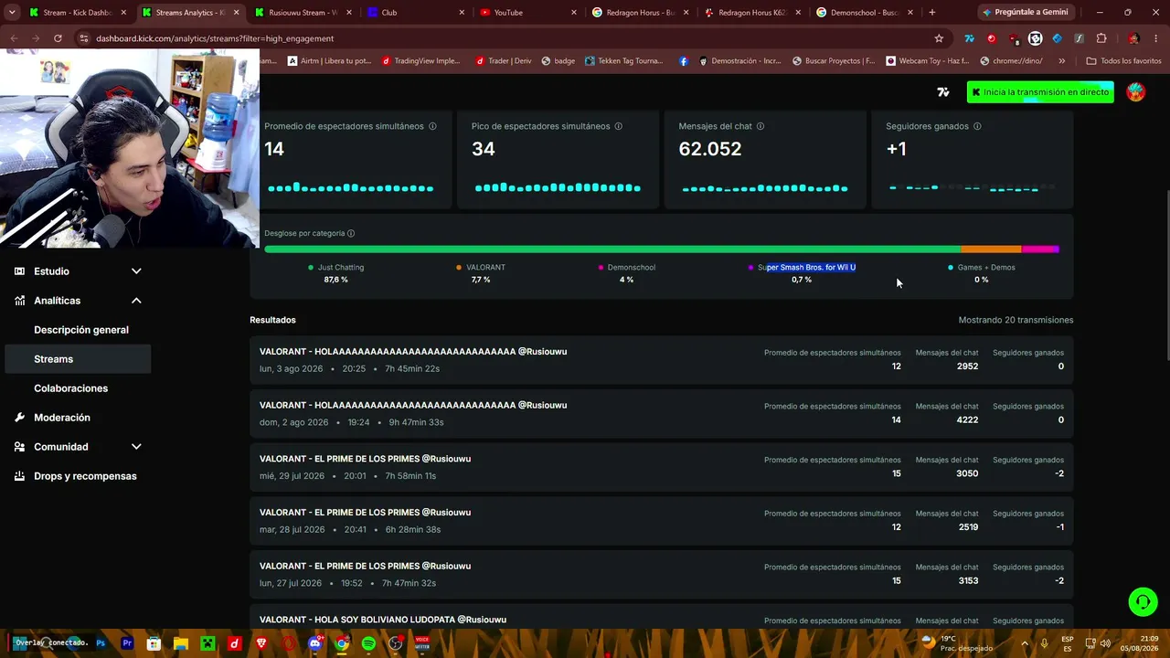The image size is (1170, 658).
Task: Open the Todos los favoritos bookmarks folder
Action: [1123, 61]
